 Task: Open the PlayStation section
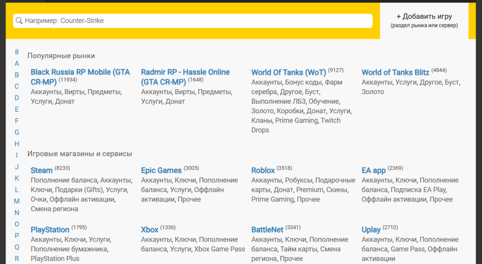pyautogui.click(x=50, y=229)
